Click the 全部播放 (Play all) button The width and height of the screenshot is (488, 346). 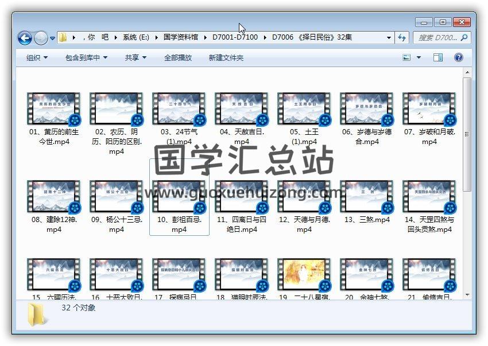(x=178, y=57)
